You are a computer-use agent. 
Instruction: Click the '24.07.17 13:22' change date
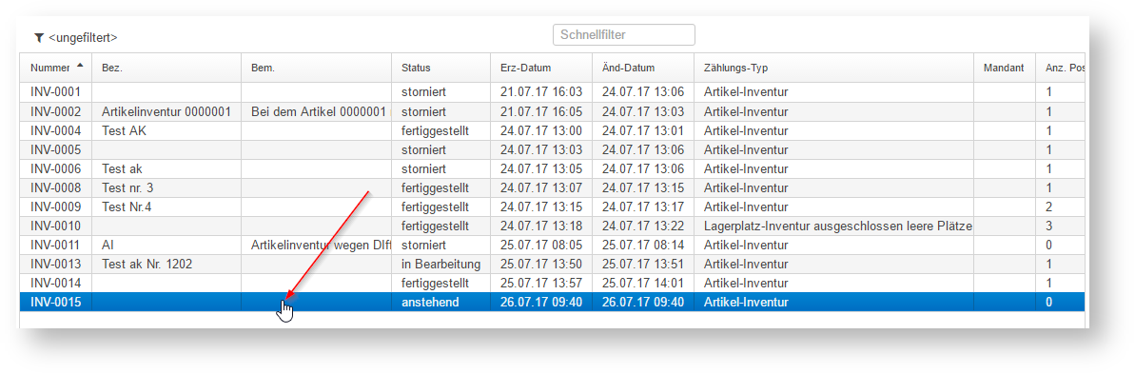[x=643, y=226]
